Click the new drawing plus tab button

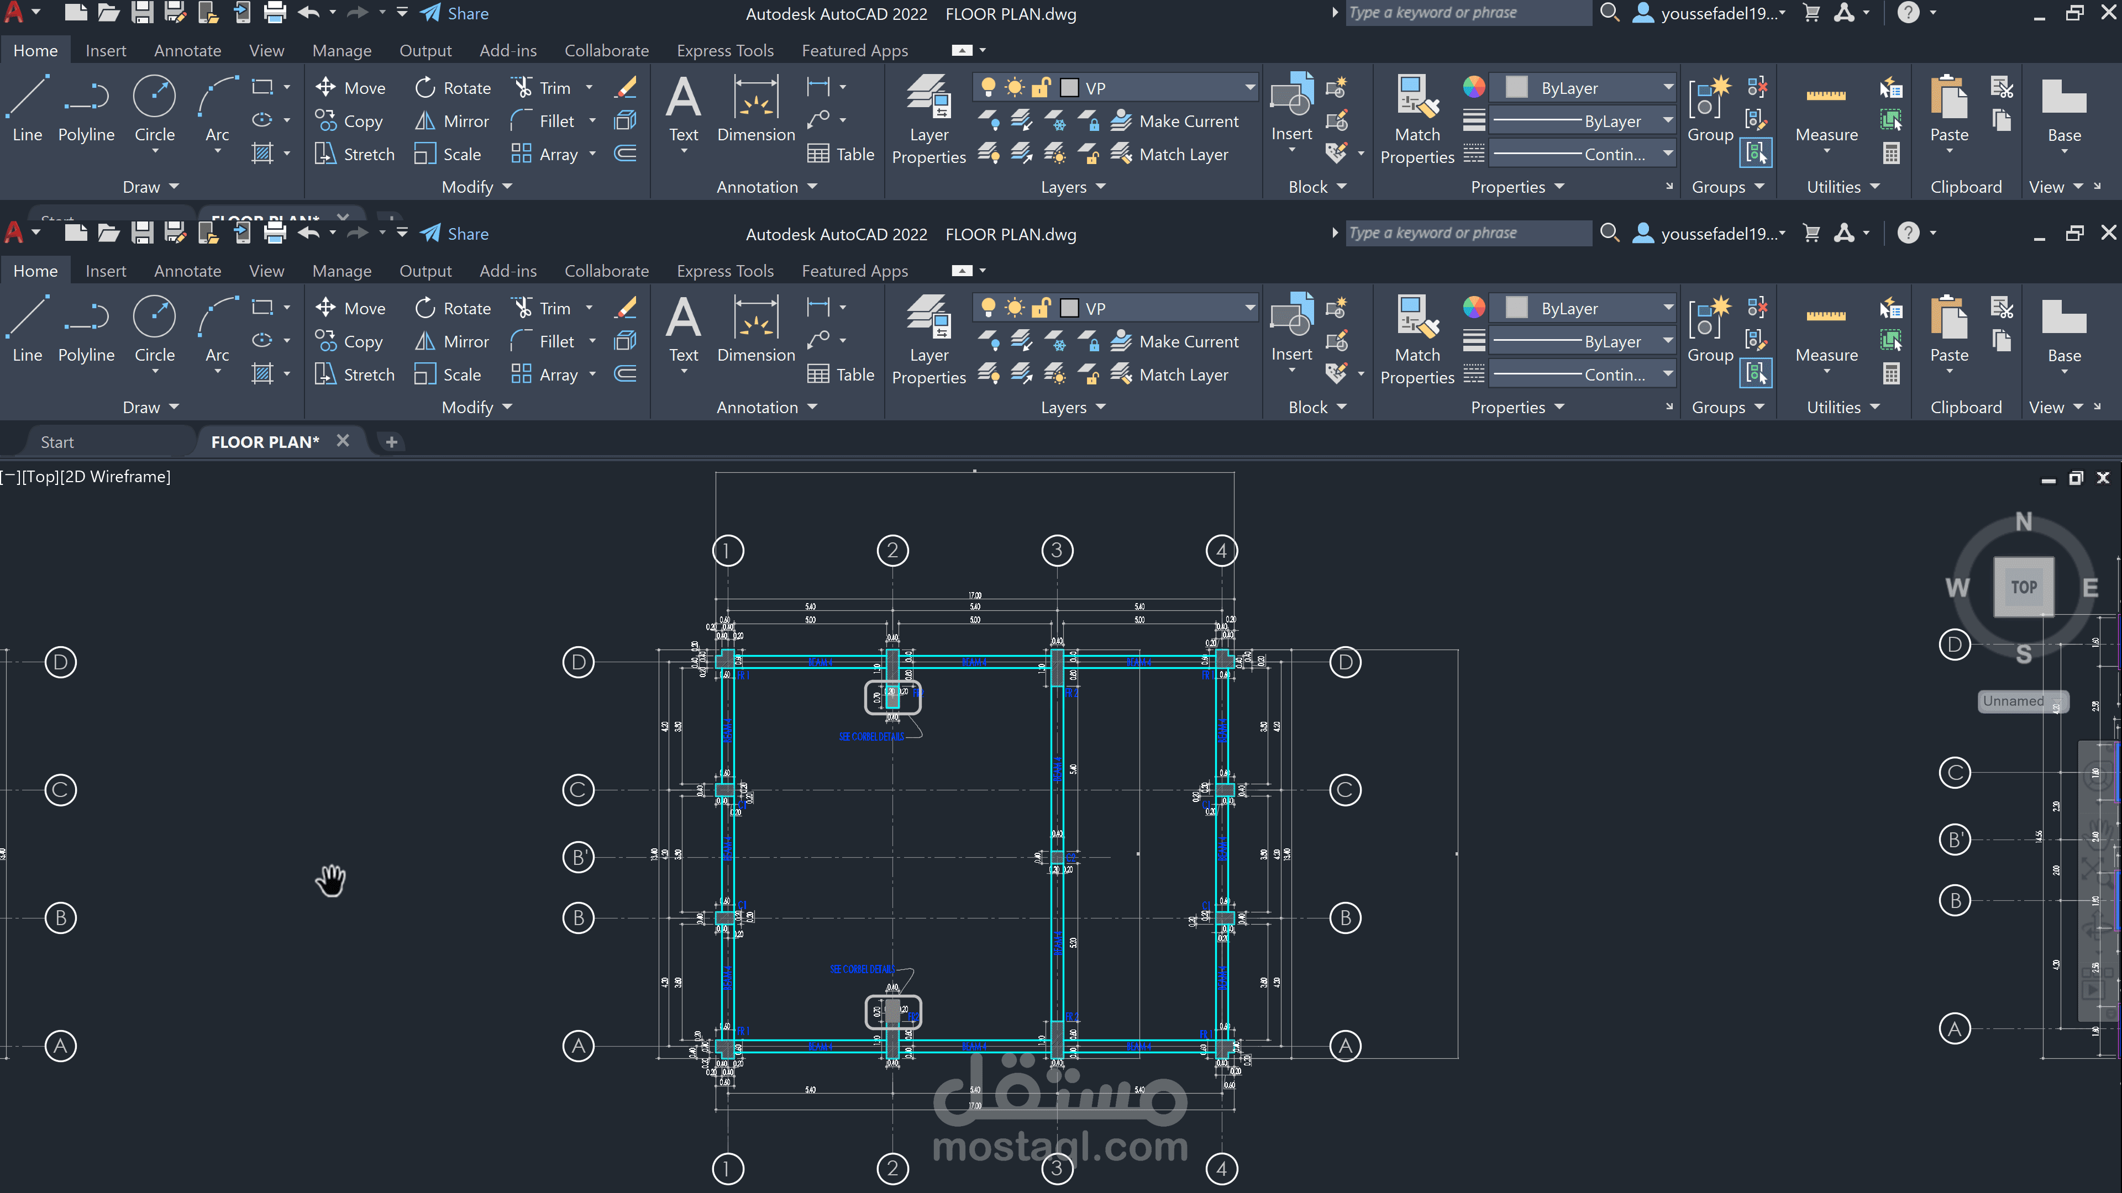tap(391, 442)
